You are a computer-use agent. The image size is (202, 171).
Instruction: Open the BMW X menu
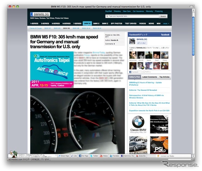click(96, 23)
